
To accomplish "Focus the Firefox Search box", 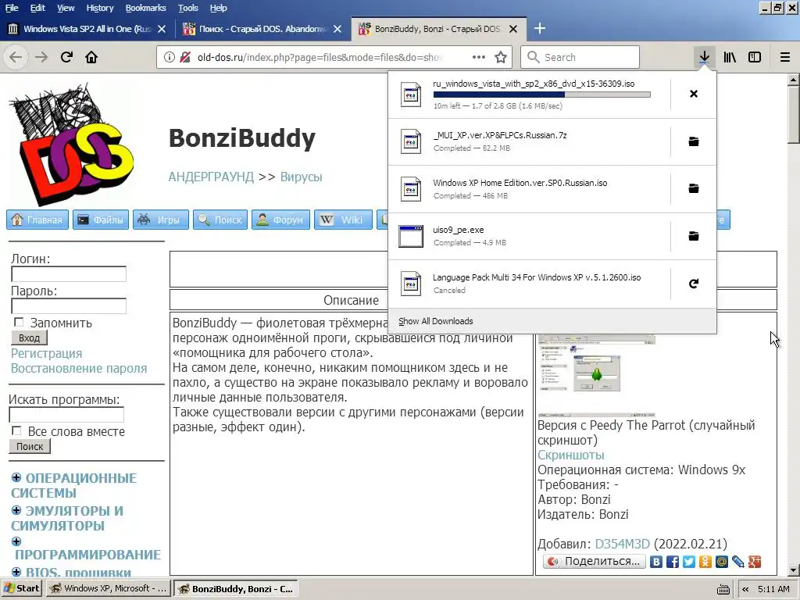I will [x=580, y=57].
